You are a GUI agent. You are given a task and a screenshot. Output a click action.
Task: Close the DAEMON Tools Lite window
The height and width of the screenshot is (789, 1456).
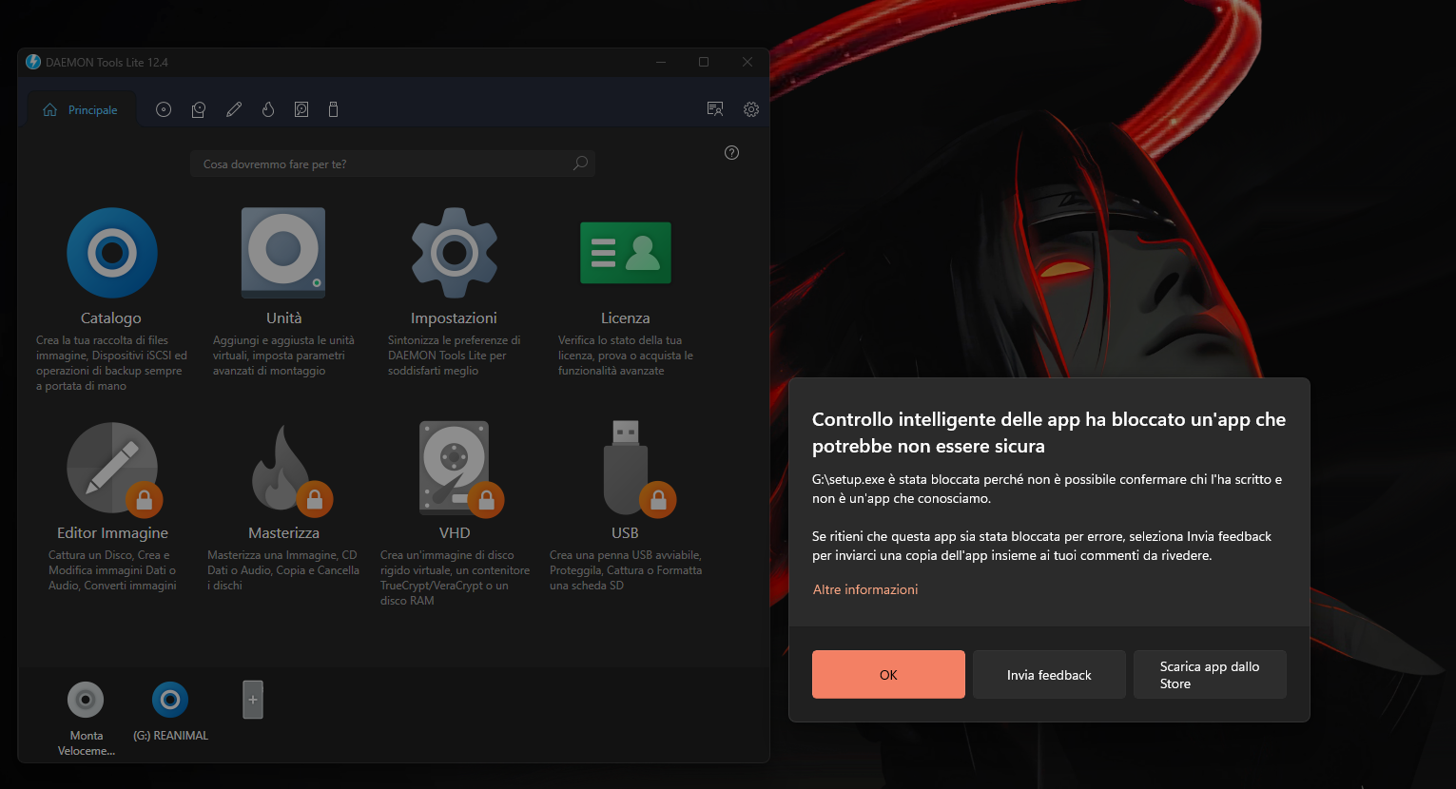747,62
